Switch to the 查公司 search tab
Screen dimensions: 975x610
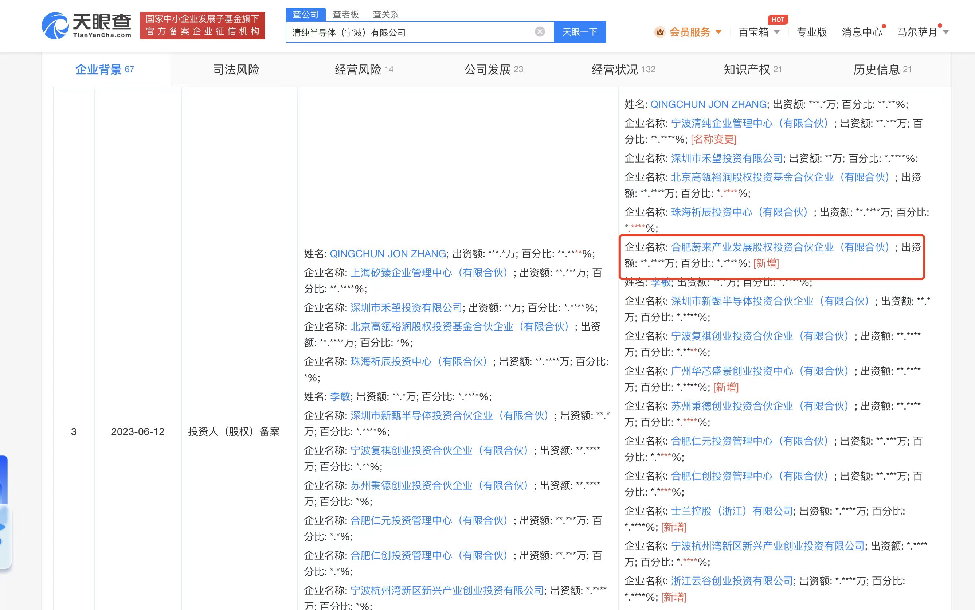click(x=305, y=15)
